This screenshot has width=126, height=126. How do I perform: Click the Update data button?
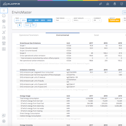tap(114, 20)
